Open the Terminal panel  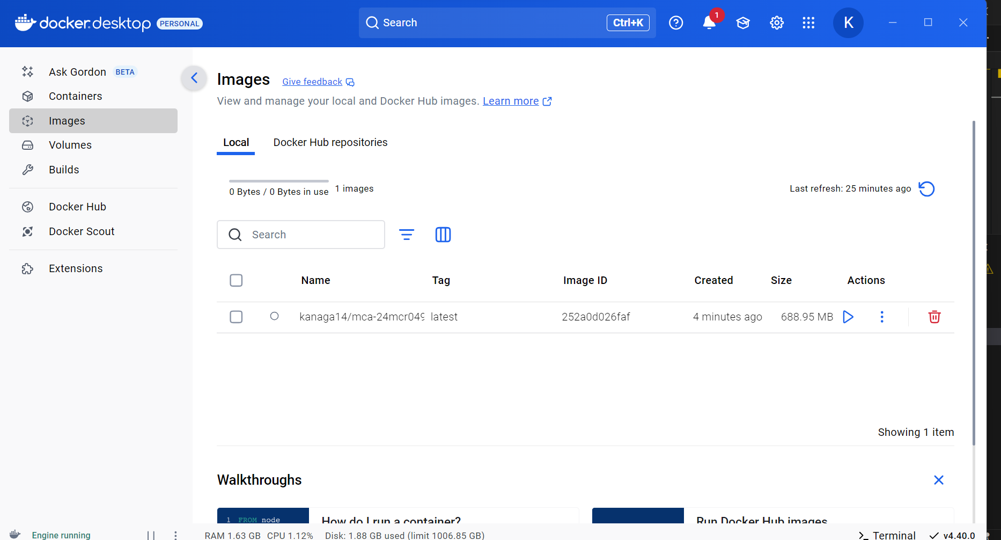[x=887, y=535]
